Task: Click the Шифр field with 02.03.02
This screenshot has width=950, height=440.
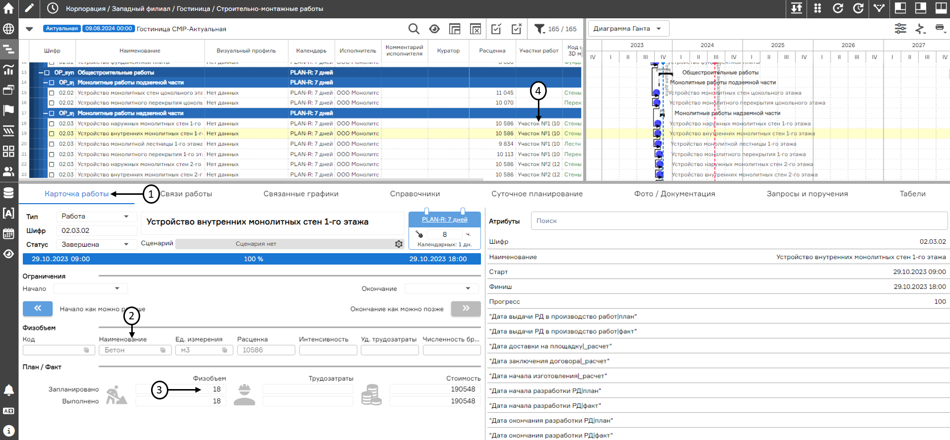Action: pyautogui.click(x=96, y=230)
